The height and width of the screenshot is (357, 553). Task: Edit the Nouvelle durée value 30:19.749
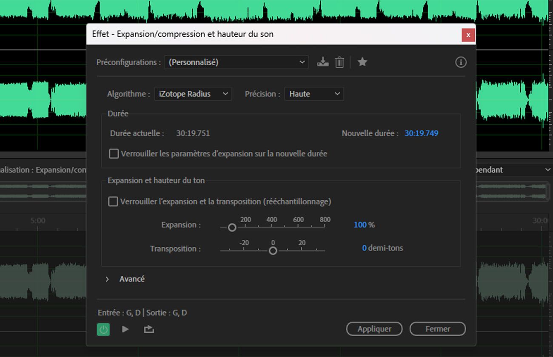click(x=422, y=133)
